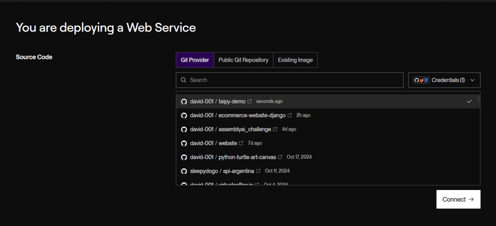The height and width of the screenshot is (226, 496).
Task: Open external link icon beside taipy-demo
Action: tap(250, 101)
